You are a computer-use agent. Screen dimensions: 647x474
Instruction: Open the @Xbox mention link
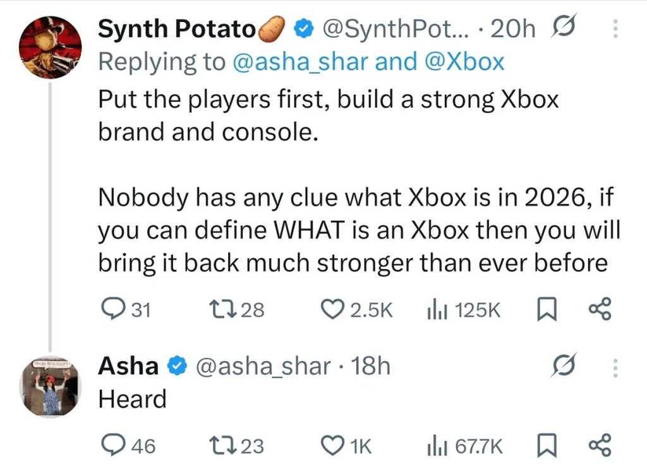(x=463, y=62)
